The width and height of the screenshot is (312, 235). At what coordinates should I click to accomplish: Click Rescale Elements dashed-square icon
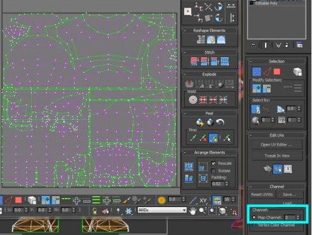[202, 167]
